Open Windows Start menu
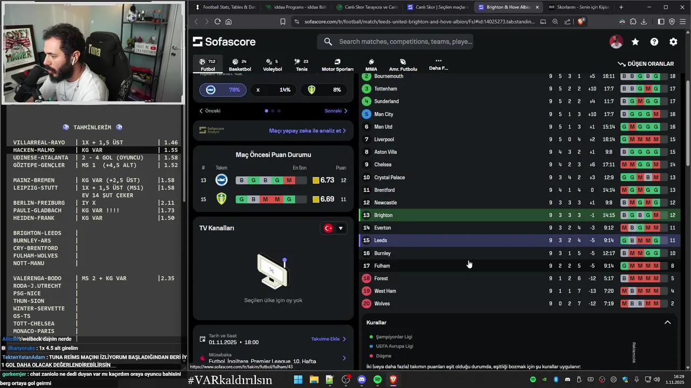The height and width of the screenshot is (388, 691). pyautogui.click(x=298, y=380)
